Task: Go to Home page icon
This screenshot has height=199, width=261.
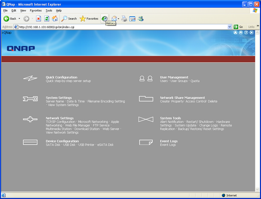Action: pyautogui.click(x=55, y=18)
